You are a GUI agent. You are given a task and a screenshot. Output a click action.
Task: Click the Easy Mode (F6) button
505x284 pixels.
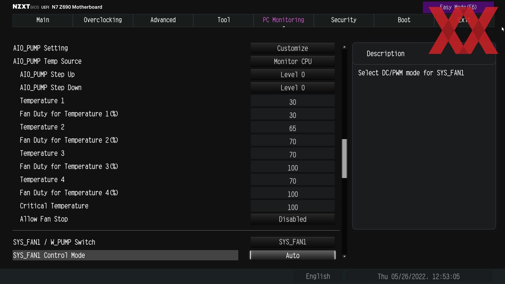click(x=458, y=7)
